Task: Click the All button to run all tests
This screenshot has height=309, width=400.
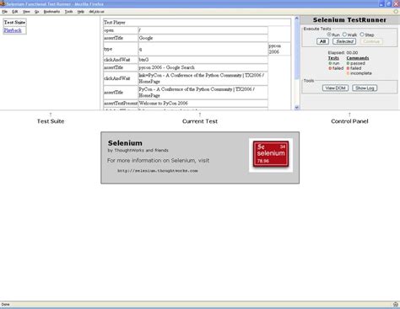Action: click(322, 41)
